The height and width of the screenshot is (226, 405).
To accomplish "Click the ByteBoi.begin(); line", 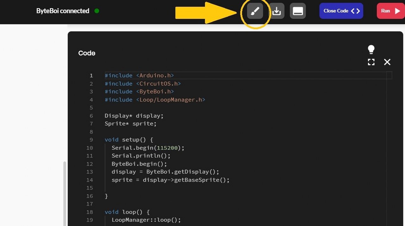I will pyautogui.click(x=139, y=164).
